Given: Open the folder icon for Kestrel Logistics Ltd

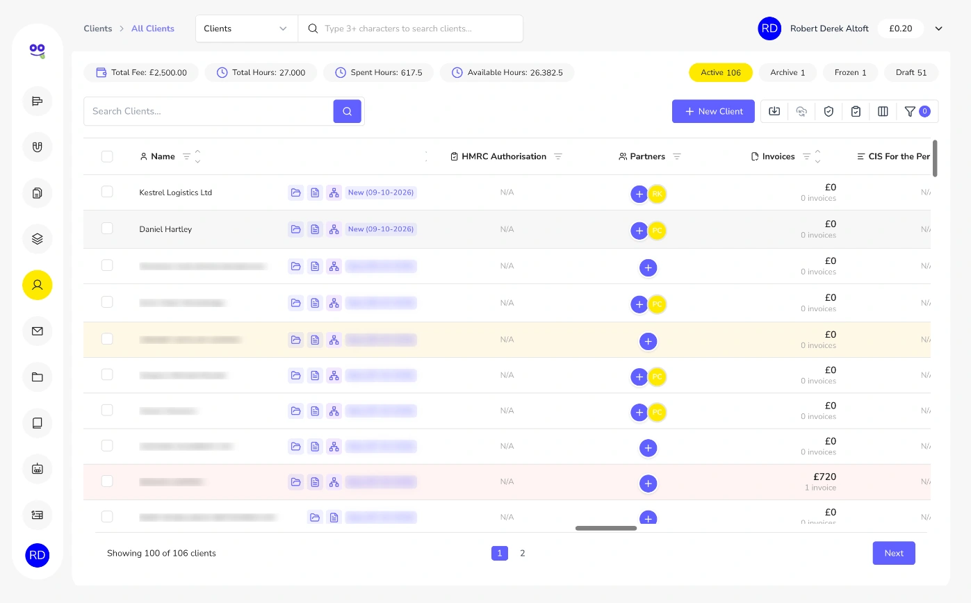Looking at the screenshot, I should 295,192.
